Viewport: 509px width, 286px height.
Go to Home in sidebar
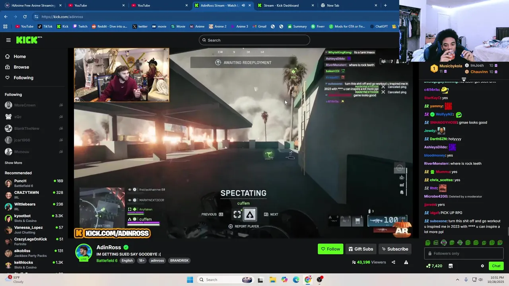coord(19,56)
